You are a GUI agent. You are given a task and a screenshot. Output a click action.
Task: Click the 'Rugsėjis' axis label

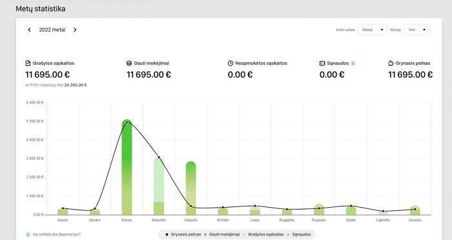point(319,220)
